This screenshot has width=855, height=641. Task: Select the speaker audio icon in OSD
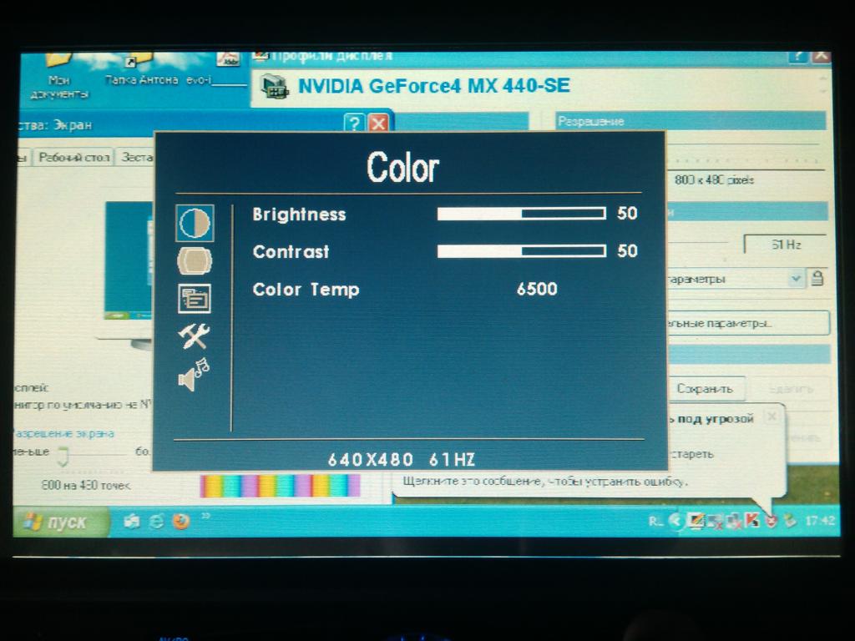pos(194,375)
